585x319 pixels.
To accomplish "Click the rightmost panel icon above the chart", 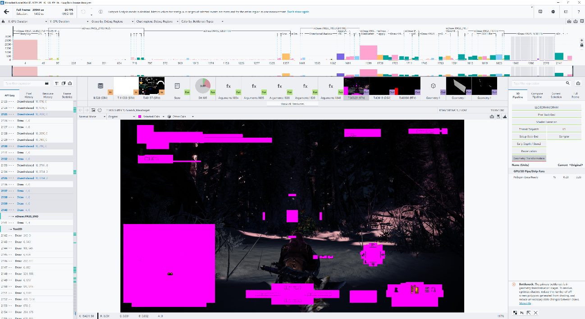I will pyautogui.click(x=581, y=21).
